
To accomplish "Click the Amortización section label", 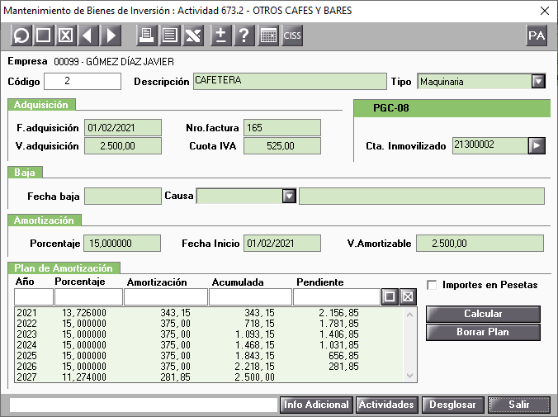I will pos(44,220).
